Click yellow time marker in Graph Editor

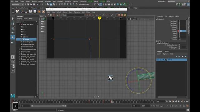100,18
